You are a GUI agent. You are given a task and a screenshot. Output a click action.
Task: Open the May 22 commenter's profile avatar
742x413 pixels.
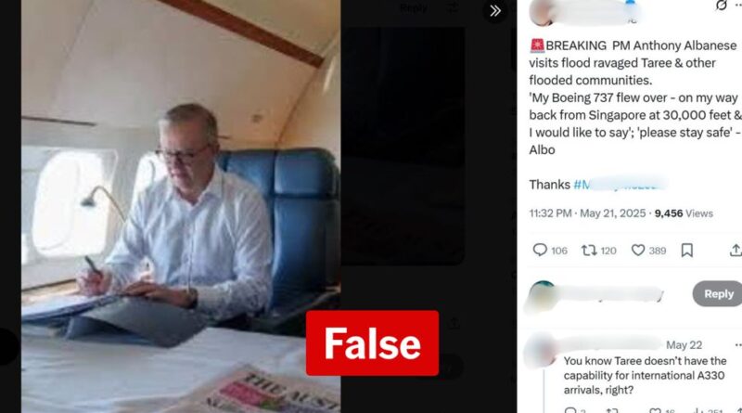(x=542, y=351)
